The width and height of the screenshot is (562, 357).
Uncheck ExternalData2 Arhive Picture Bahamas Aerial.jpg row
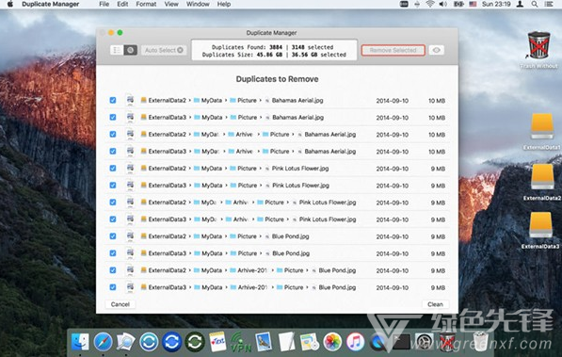tap(113, 134)
